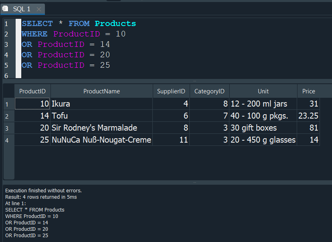Close the SQL 1 tab
The width and height of the screenshot is (332, 242).
pos(39,9)
